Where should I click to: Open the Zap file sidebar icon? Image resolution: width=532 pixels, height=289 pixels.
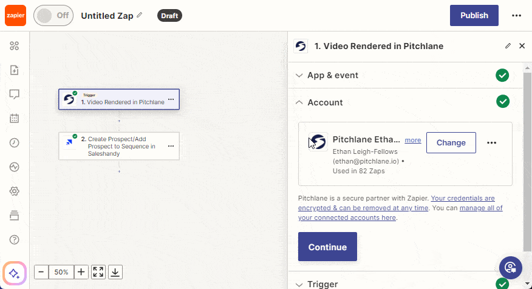[14, 70]
